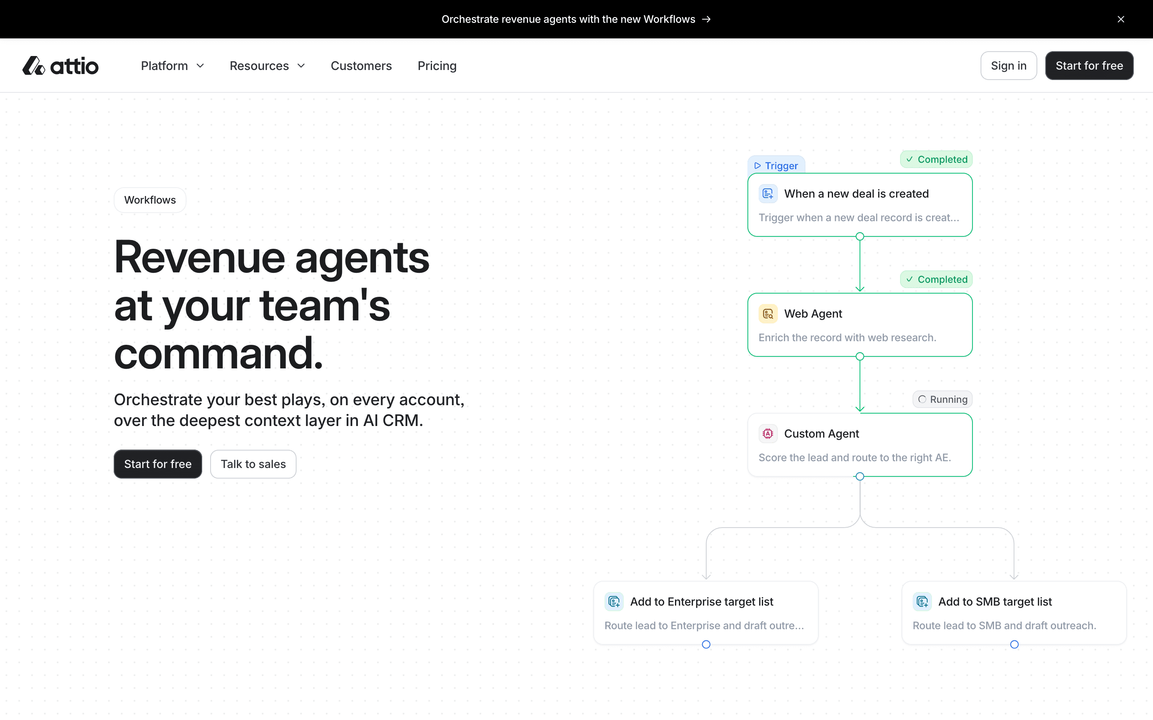Click the Attio logo
The image size is (1153, 720).
tap(60, 66)
